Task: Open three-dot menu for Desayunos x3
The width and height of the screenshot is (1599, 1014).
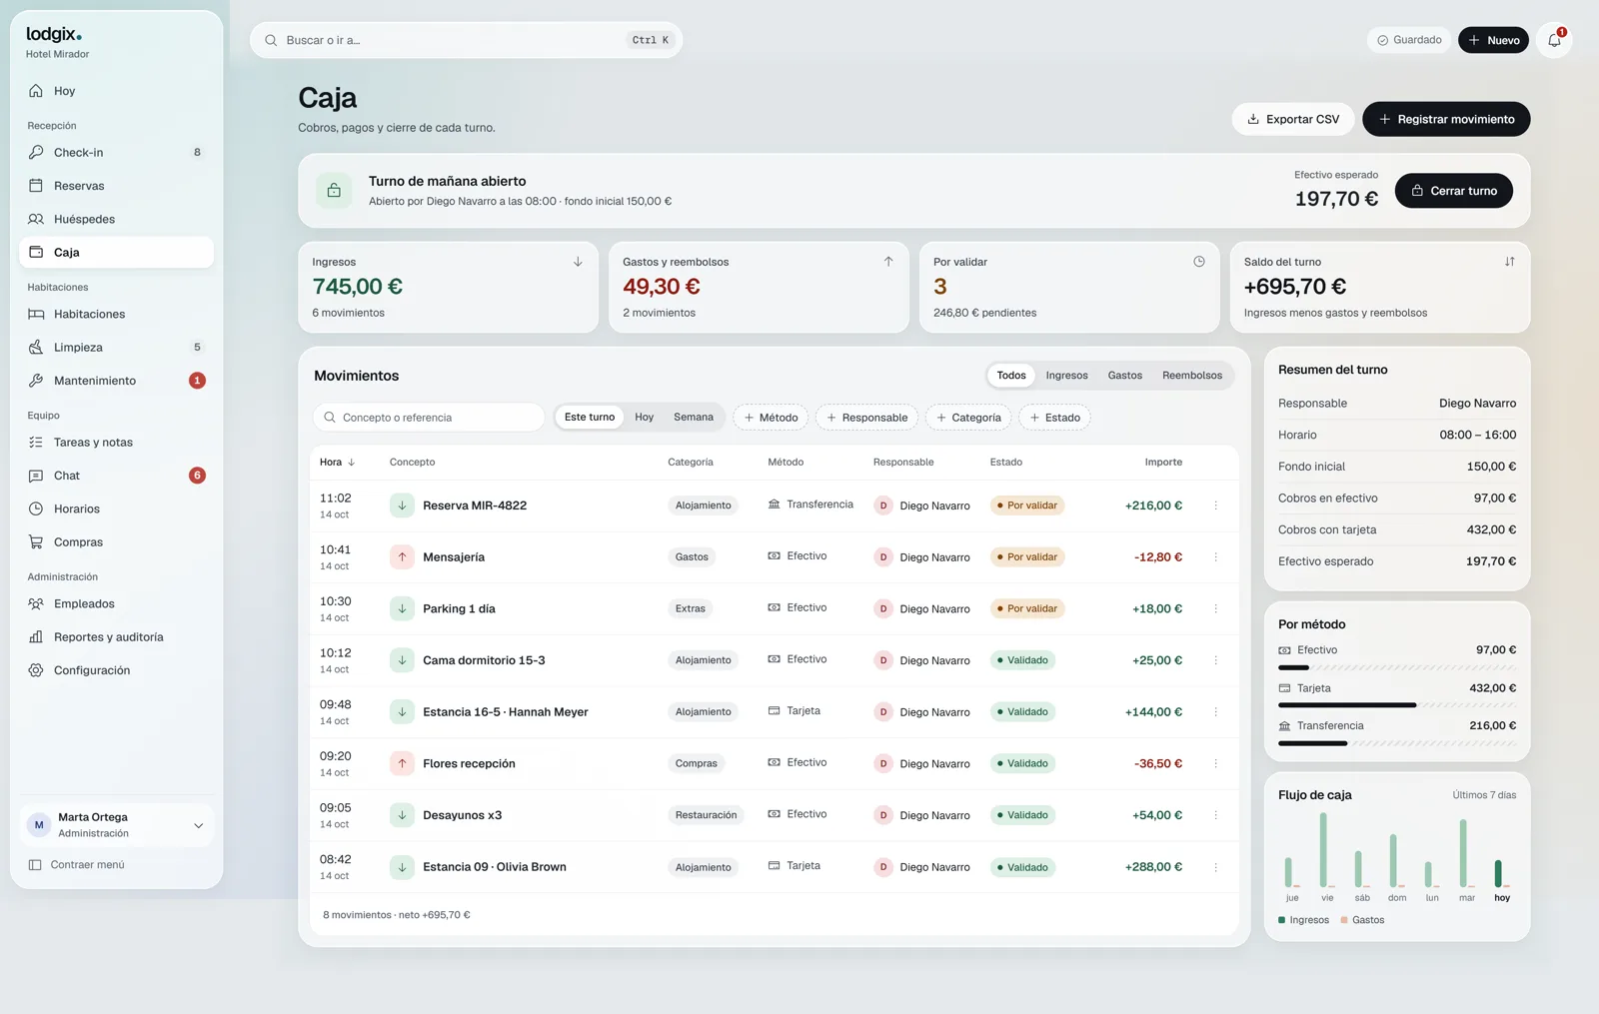Action: [x=1215, y=815]
